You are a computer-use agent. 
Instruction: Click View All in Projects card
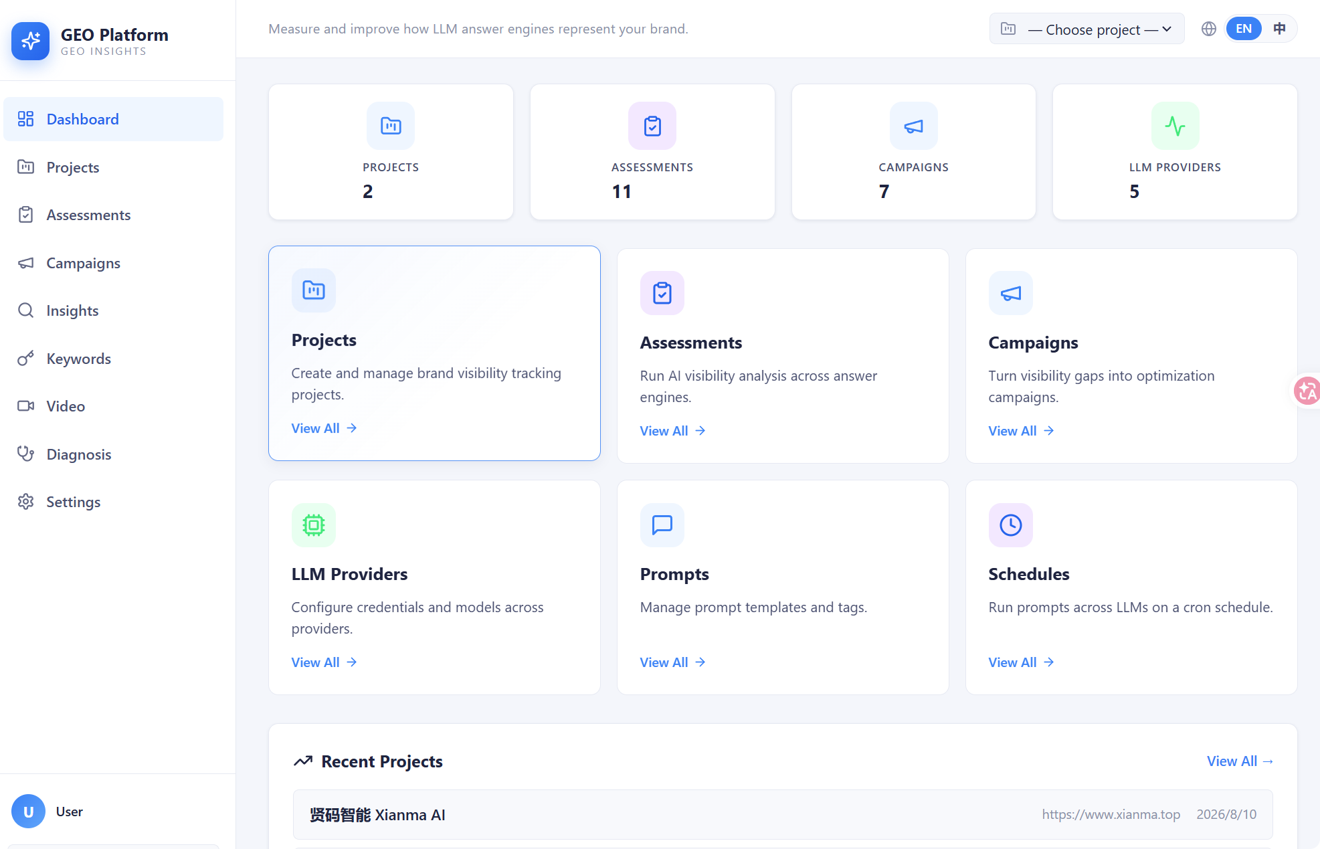(324, 428)
